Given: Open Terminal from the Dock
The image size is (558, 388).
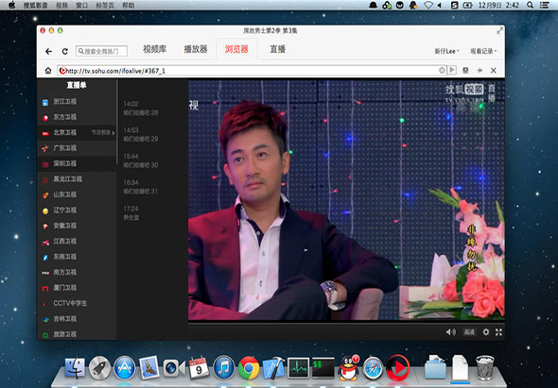Looking at the screenshot, I should 323,368.
